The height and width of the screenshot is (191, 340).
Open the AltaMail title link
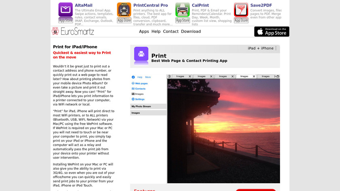pos(83,5)
